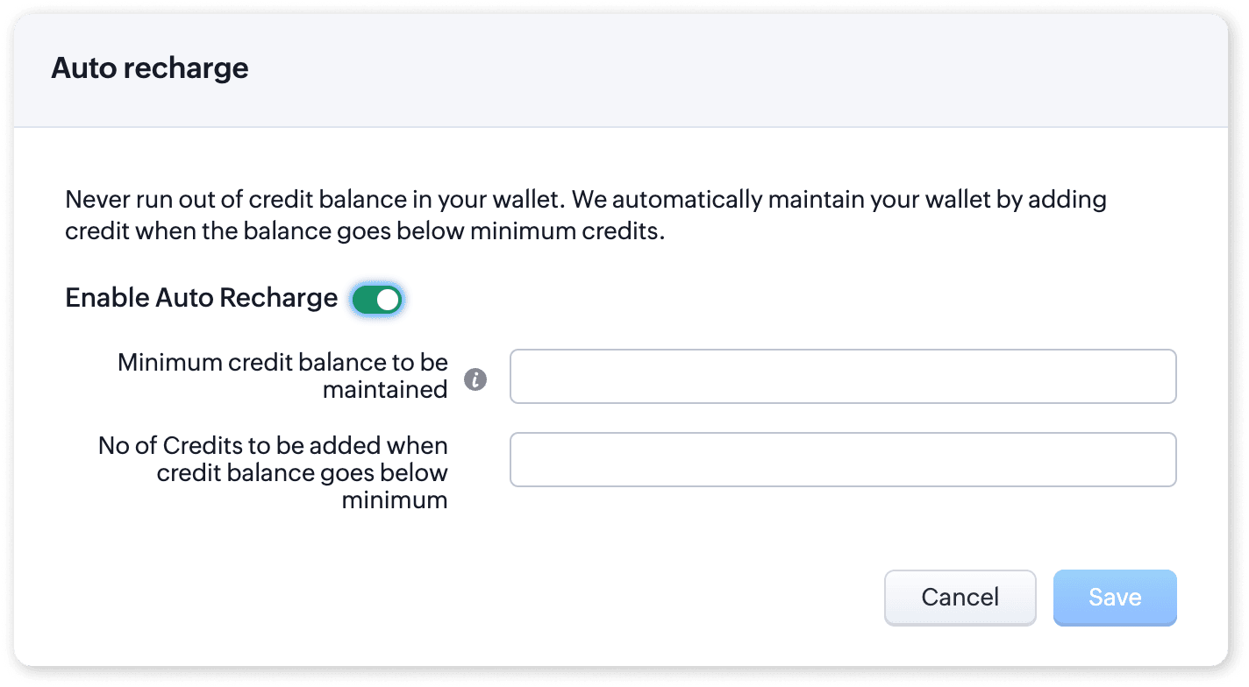Click the Minimum credit balance input field
The height and width of the screenshot is (687, 1249).
click(x=842, y=377)
